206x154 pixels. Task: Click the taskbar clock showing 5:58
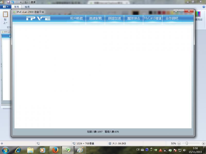pyautogui.click(x=195, y=150)
